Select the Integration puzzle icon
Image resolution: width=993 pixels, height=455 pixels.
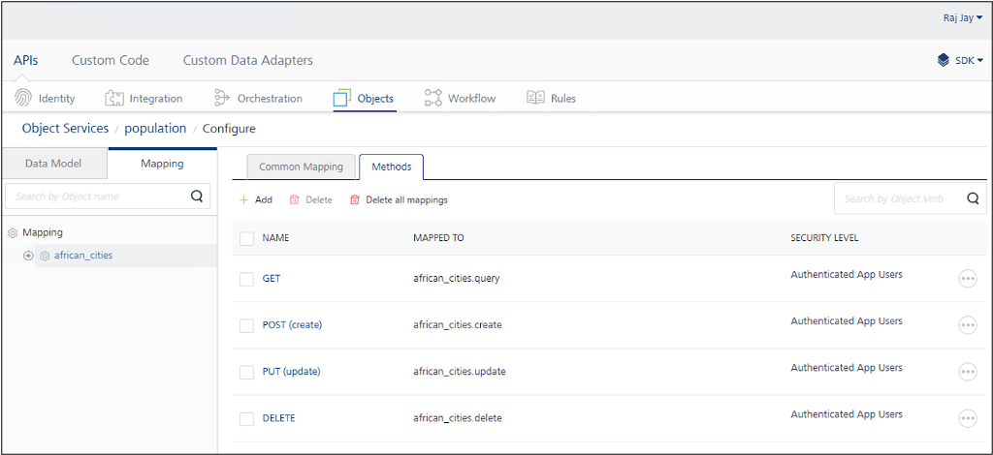coord(114,98)
